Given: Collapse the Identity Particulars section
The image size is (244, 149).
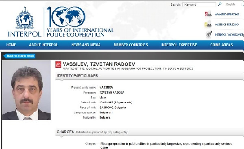Looking at the screenshot, I should coord(150,76).
